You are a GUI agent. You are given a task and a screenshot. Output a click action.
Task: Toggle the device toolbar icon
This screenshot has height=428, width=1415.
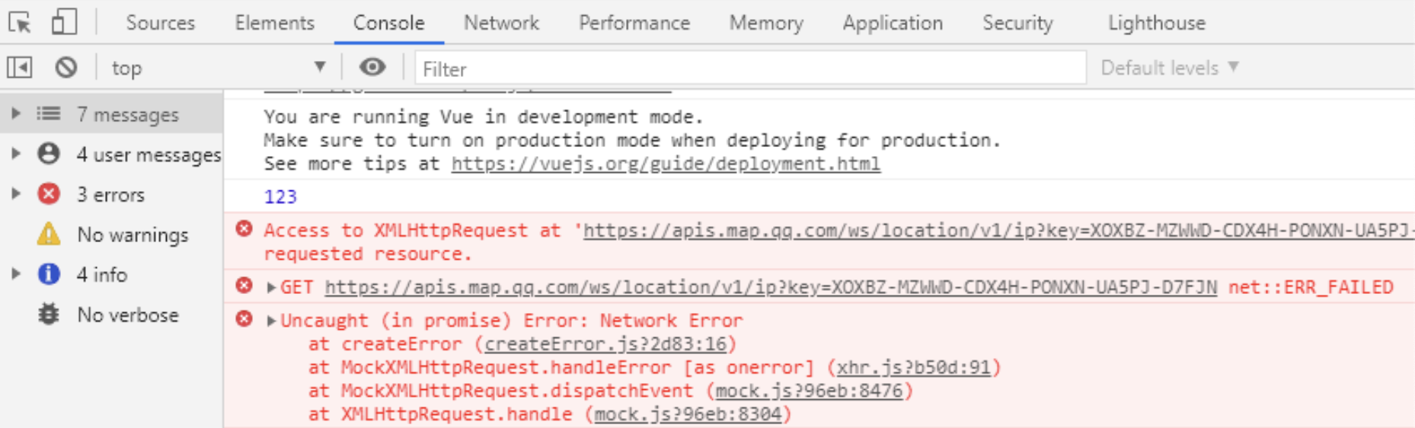[64, 22]
